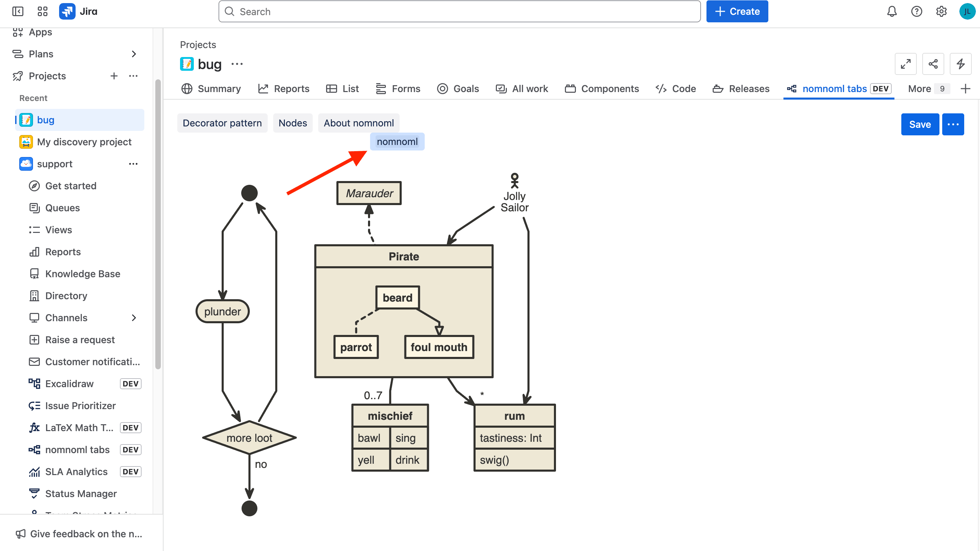Click the sidebar vertical scrollbar

[x=158, y=224]
